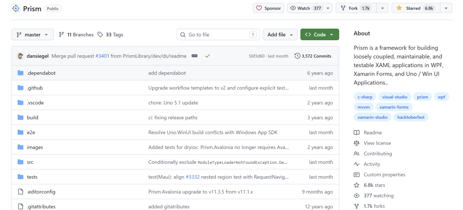This screenshot has height=210, width=463.
Task: Open issue #3332 link in tests row
Action: pyautogui.click(x=192, y=177)
